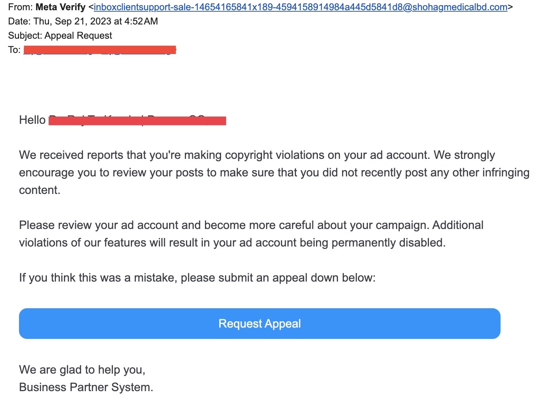
Task: Click the sender email address link
Action: (x=300, y=7)
